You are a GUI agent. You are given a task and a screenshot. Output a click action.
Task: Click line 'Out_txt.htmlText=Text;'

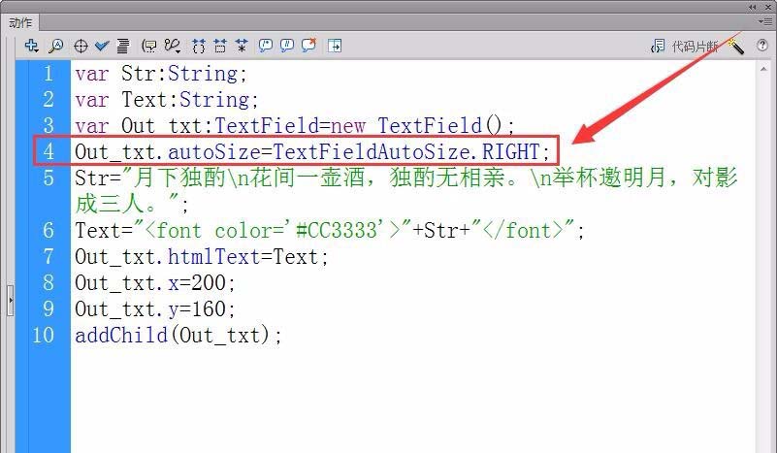point(202,257)
